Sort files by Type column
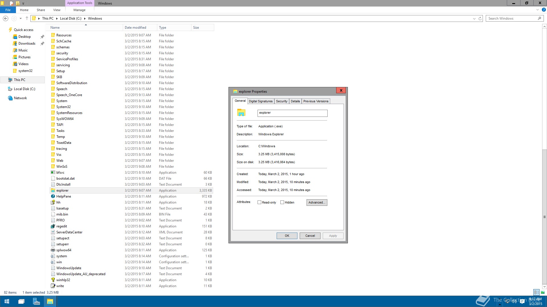The image size is (547, 307). click(174, 28)
